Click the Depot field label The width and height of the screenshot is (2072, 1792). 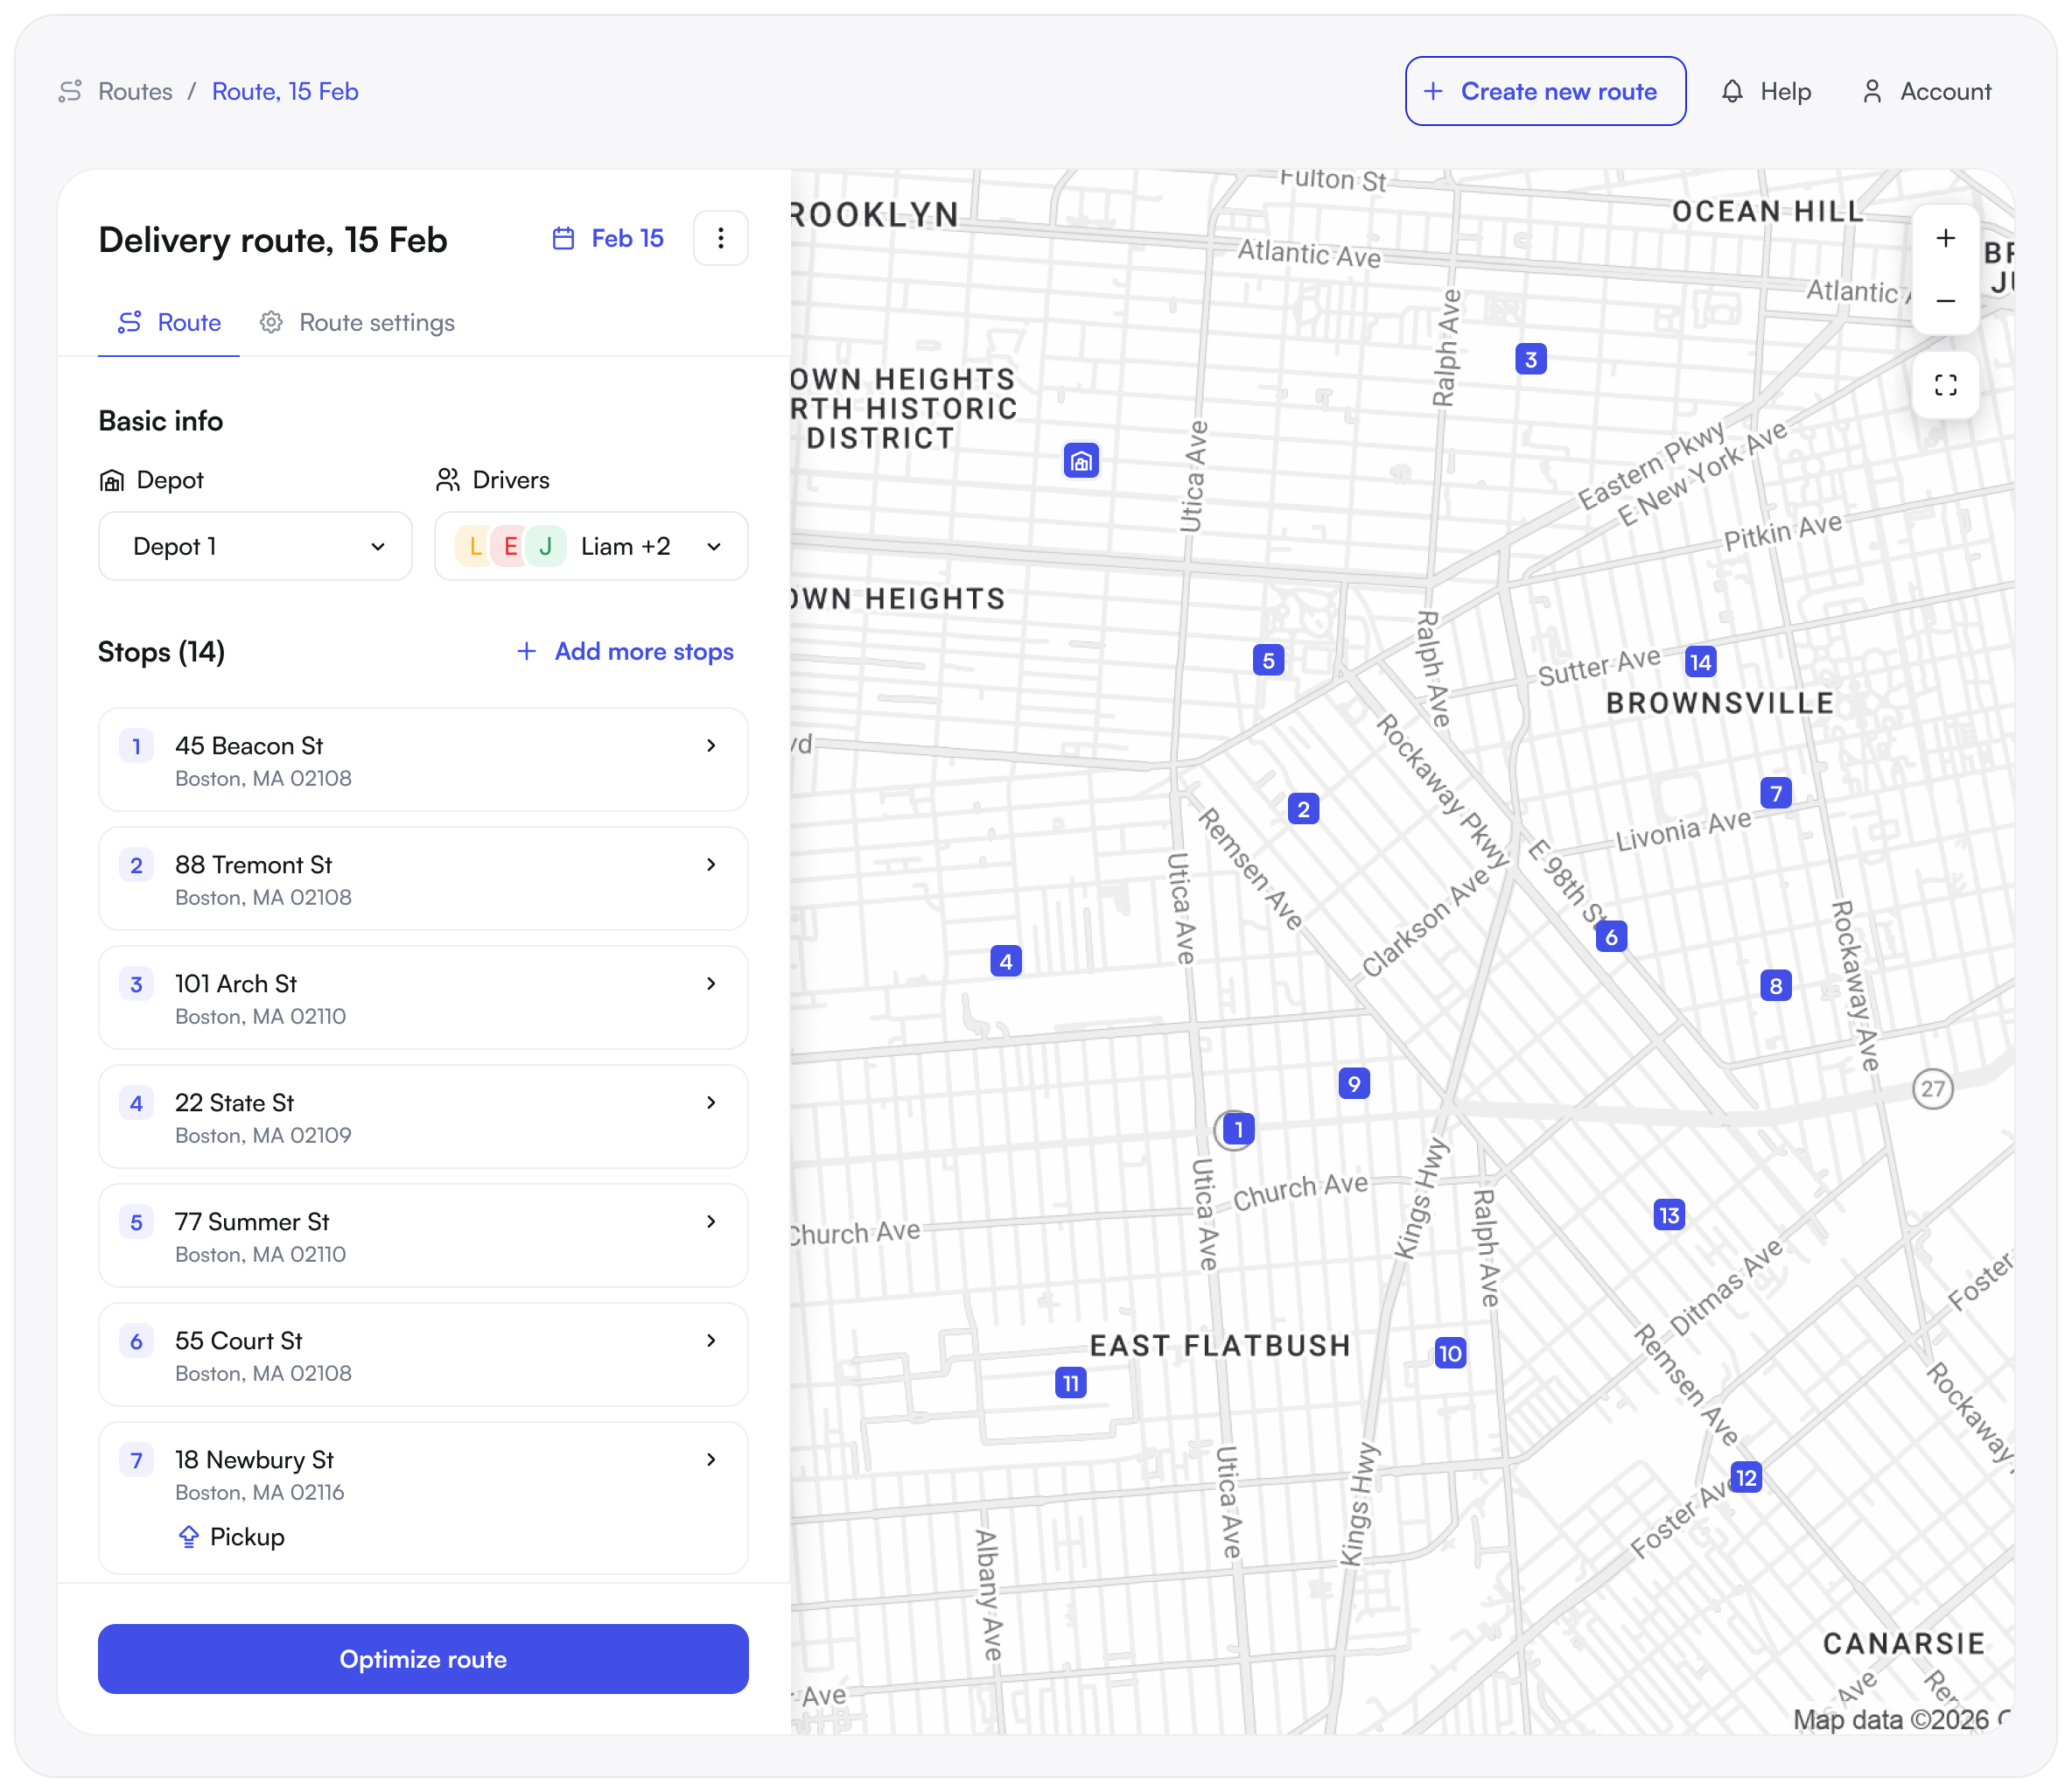tap(151, 480)
